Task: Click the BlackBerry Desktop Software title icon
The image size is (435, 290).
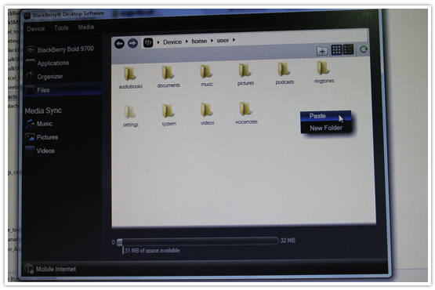Action: (x=27, y=16)
